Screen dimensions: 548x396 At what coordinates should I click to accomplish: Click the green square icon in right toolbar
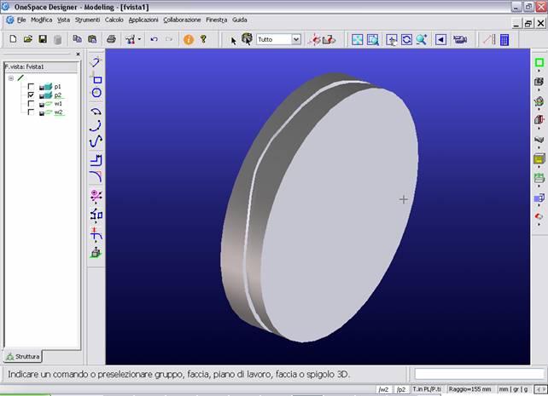pos(539,62)
